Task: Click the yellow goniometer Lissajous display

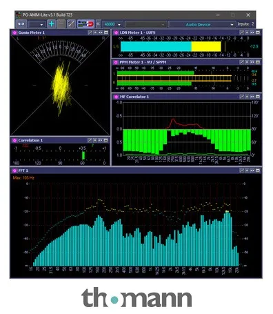Action: coord(61,88)
